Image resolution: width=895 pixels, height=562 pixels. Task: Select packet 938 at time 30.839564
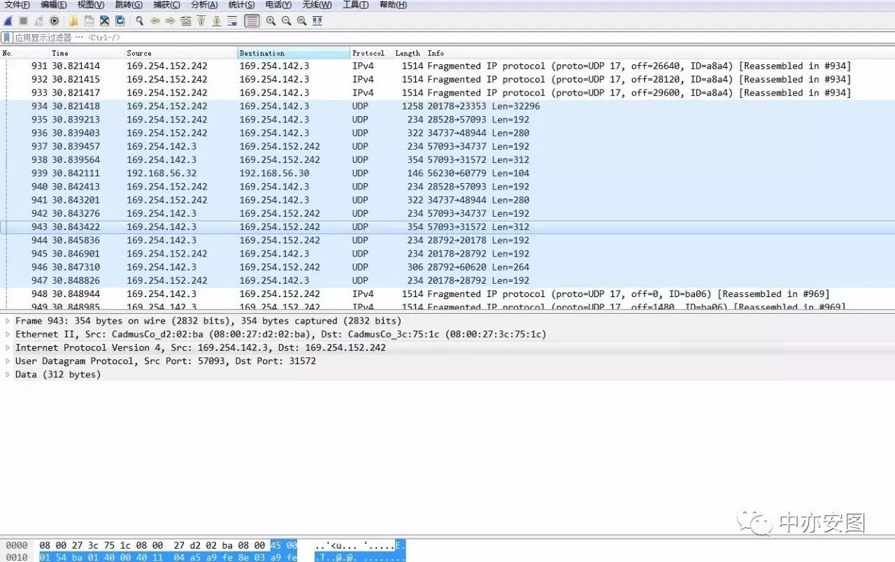[x=447, y=159]
